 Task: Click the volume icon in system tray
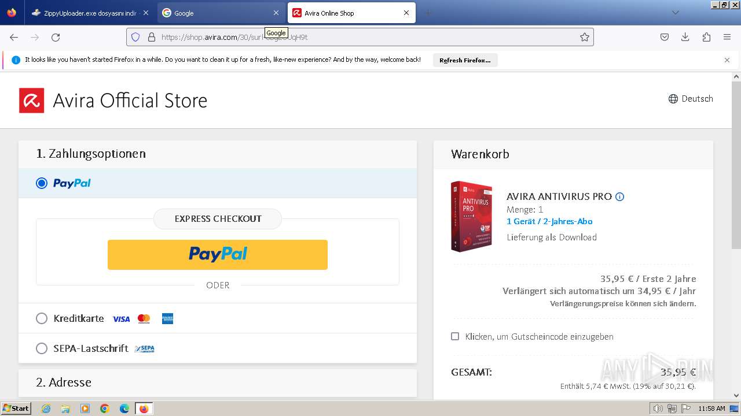pos(658,408)
